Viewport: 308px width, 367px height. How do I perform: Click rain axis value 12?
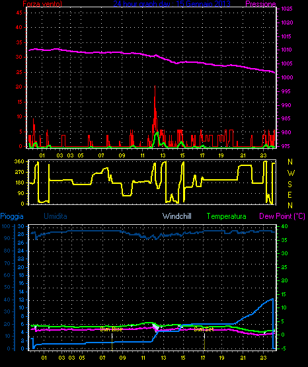click(x=20, y=300)
